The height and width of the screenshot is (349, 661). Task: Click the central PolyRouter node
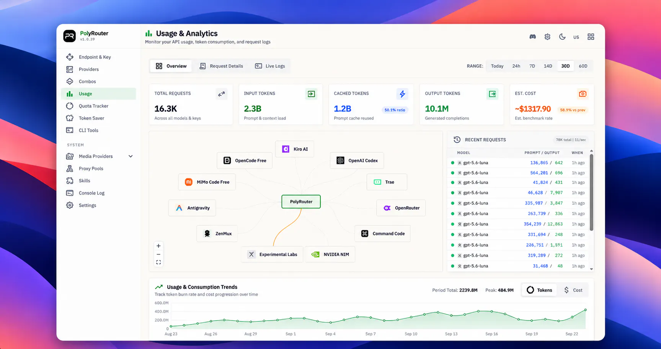pyautogui.click(x=301, y=202)
